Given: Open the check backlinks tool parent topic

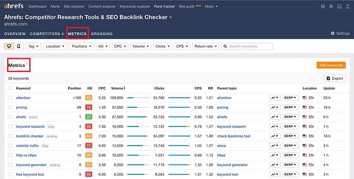Looking at the screenshot, I should click(x=234, y=136).
